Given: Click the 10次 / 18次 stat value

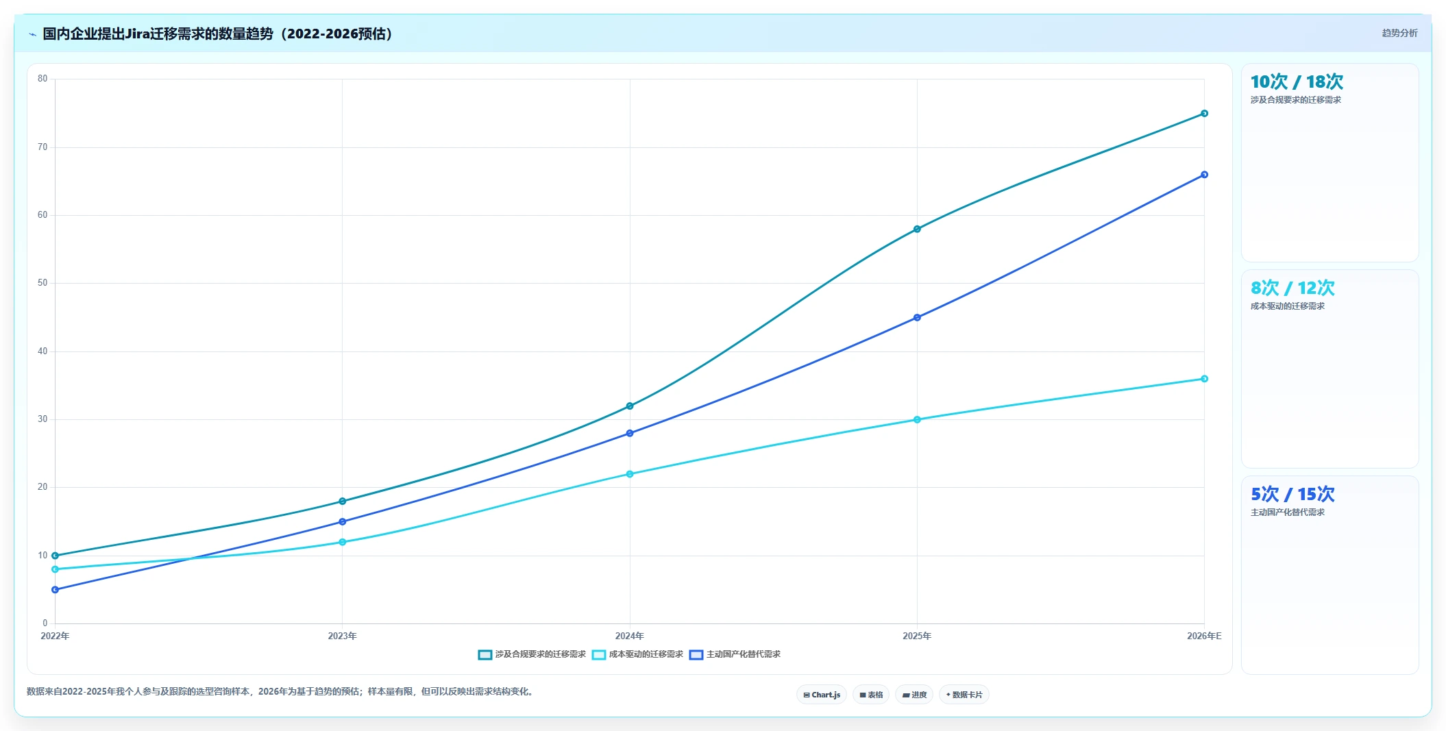Looking at the screenshot, I should point(1297,82).
